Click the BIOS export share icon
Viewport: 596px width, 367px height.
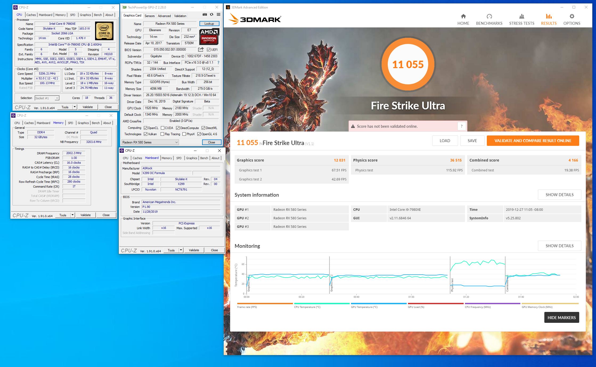(x=201, y=50)
